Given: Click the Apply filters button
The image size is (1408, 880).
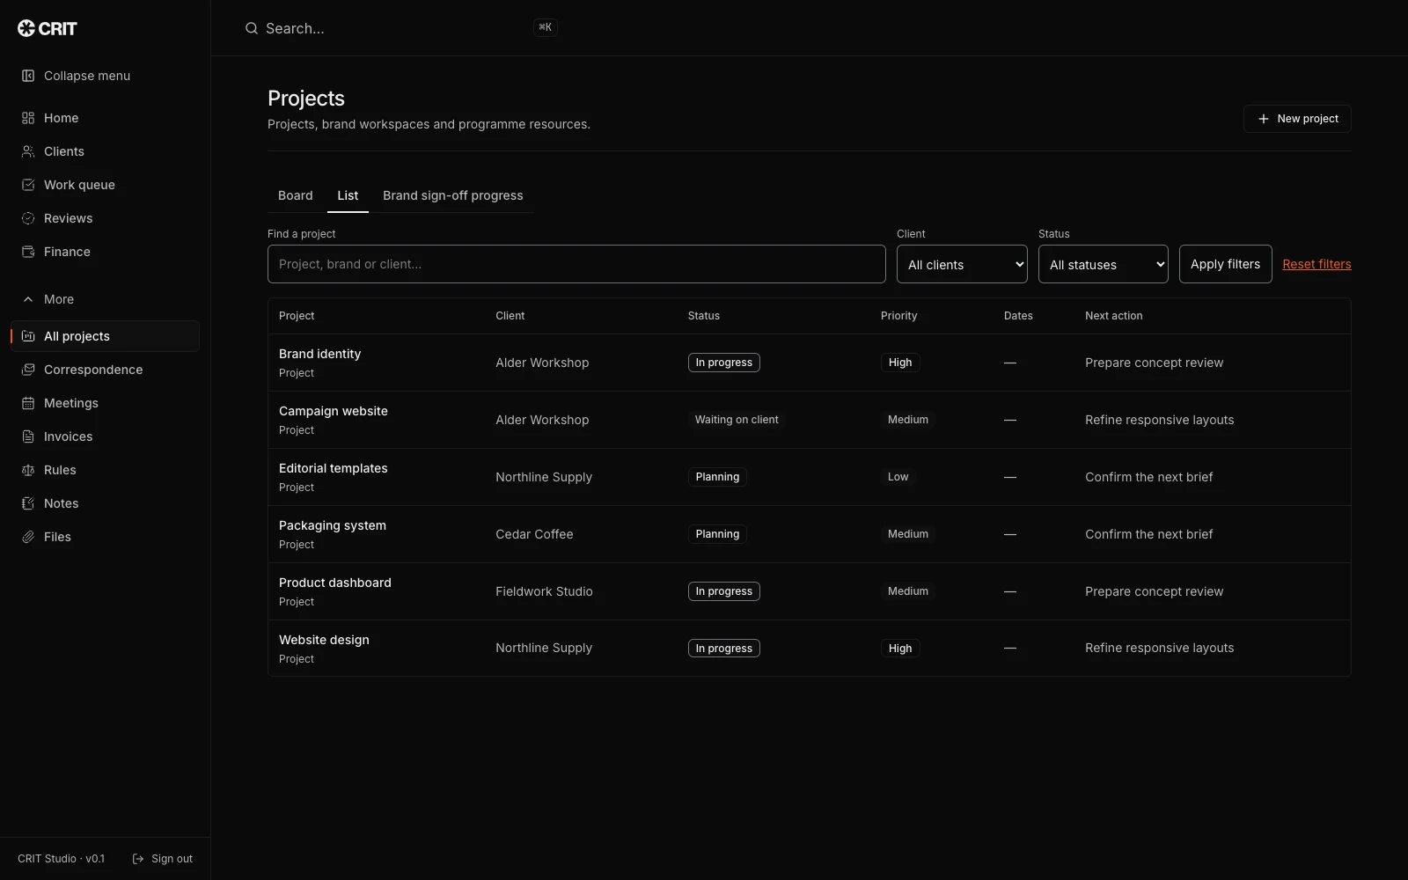Looking at the screenshot, I should tap(1225, 264).
